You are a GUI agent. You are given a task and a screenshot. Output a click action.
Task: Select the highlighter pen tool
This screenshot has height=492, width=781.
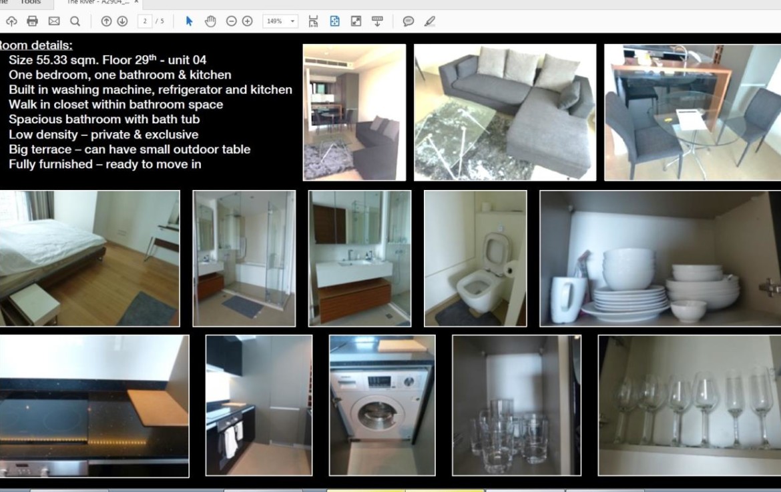click(x=429, y=21)
